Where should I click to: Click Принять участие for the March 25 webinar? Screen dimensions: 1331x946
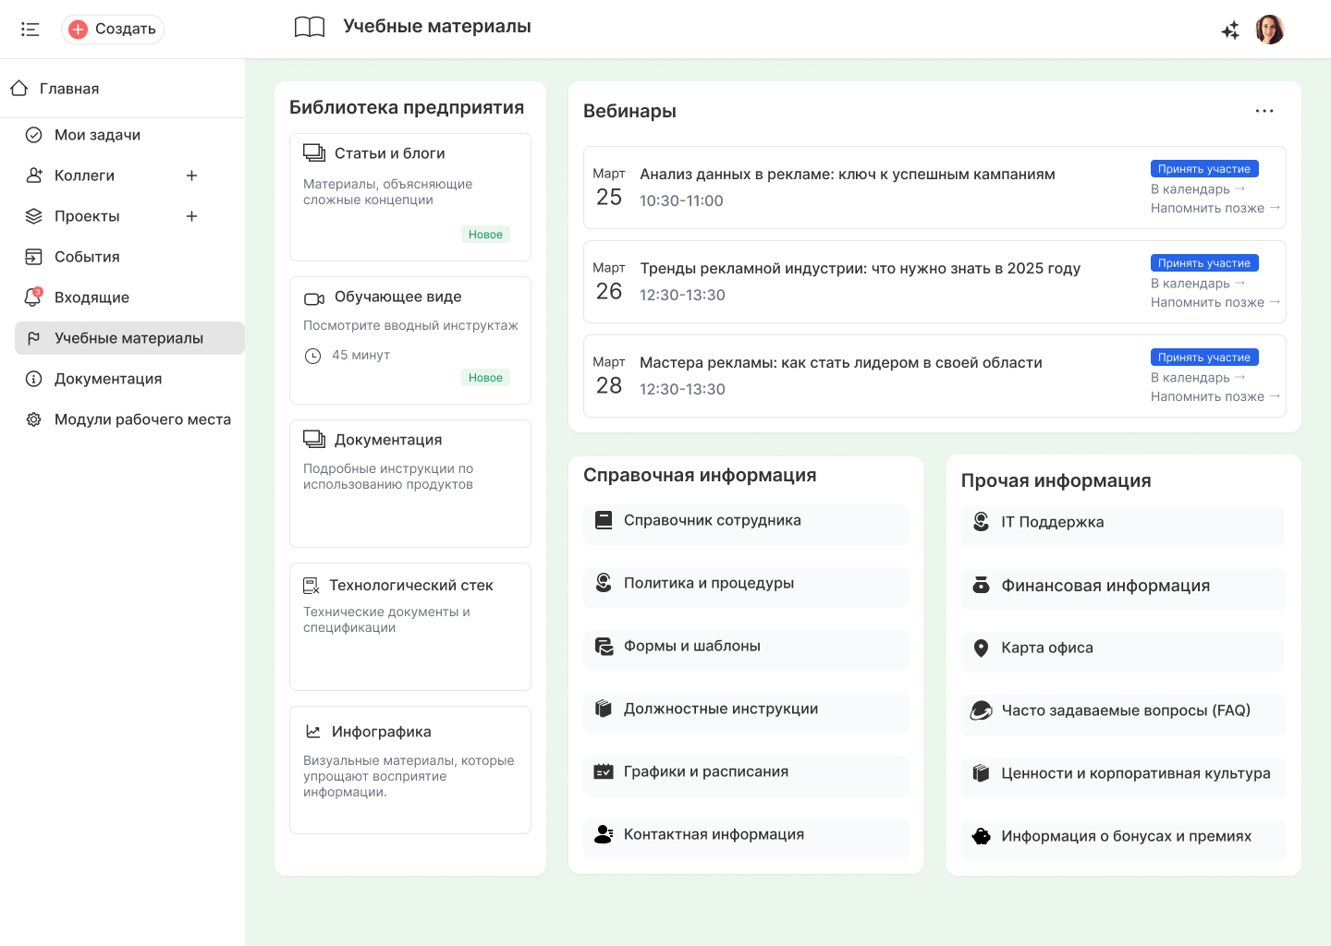(x=1204, y=169)
